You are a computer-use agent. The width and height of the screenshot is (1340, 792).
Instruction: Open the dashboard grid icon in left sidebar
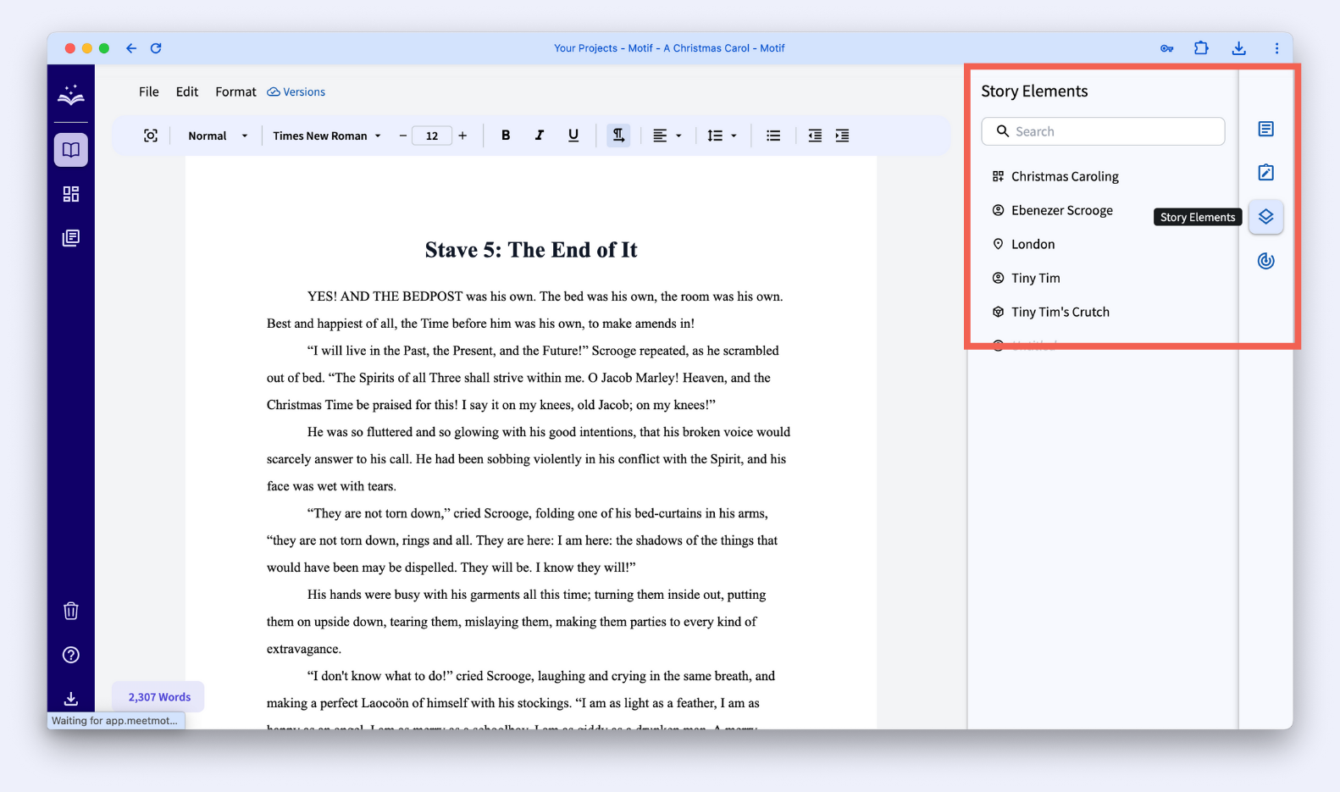[x=71, y=194]
